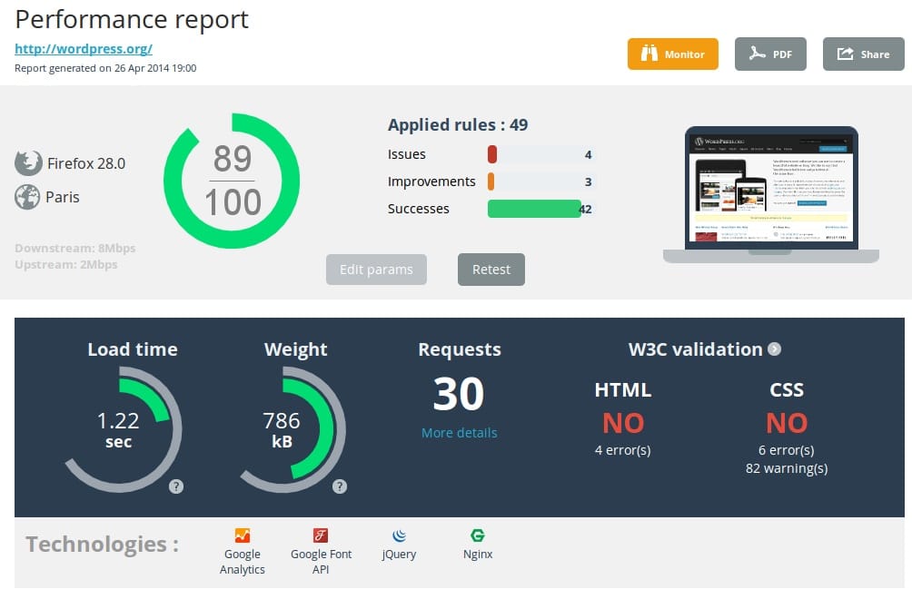912x599 pixels.
Task: Click the Share icon
Action: click(x=847, y=54)
